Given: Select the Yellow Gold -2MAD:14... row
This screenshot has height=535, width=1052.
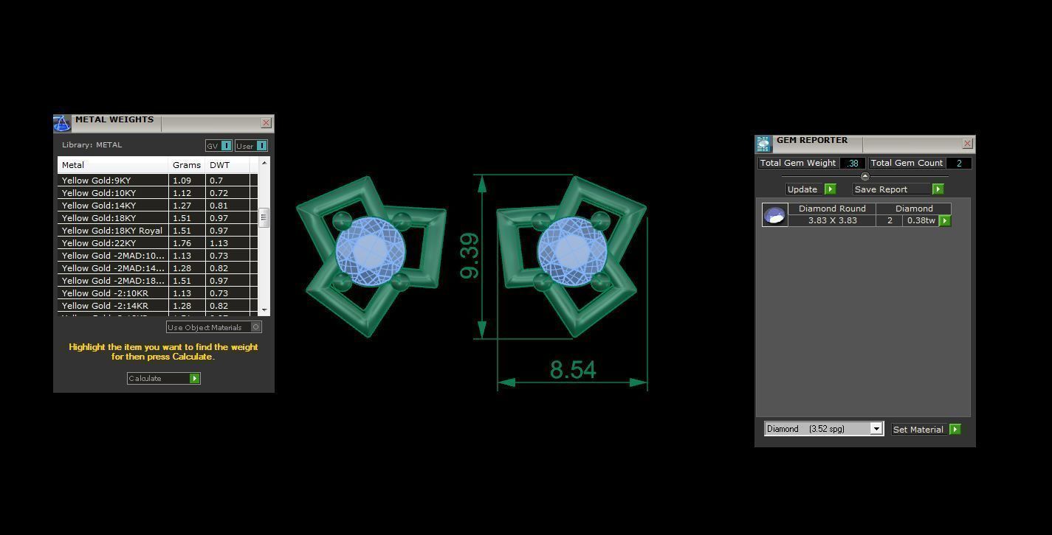Looking at the screenshot, I should tap(158, 268).
